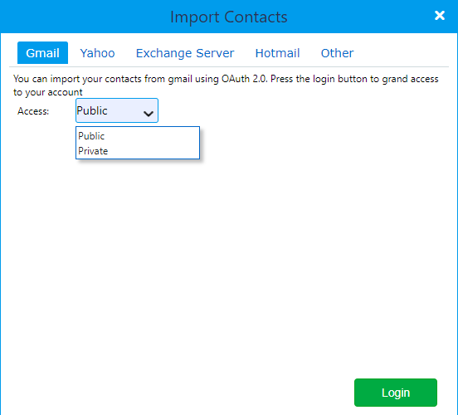Close the Import Contacts dialog with X
Viewport: 458px width, 415px height.
pos(439,15)
